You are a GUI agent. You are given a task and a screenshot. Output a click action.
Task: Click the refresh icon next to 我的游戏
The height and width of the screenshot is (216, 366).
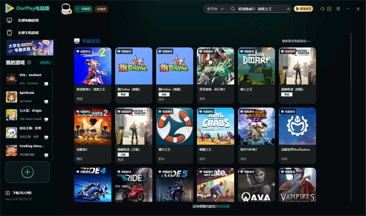point(29,62)
